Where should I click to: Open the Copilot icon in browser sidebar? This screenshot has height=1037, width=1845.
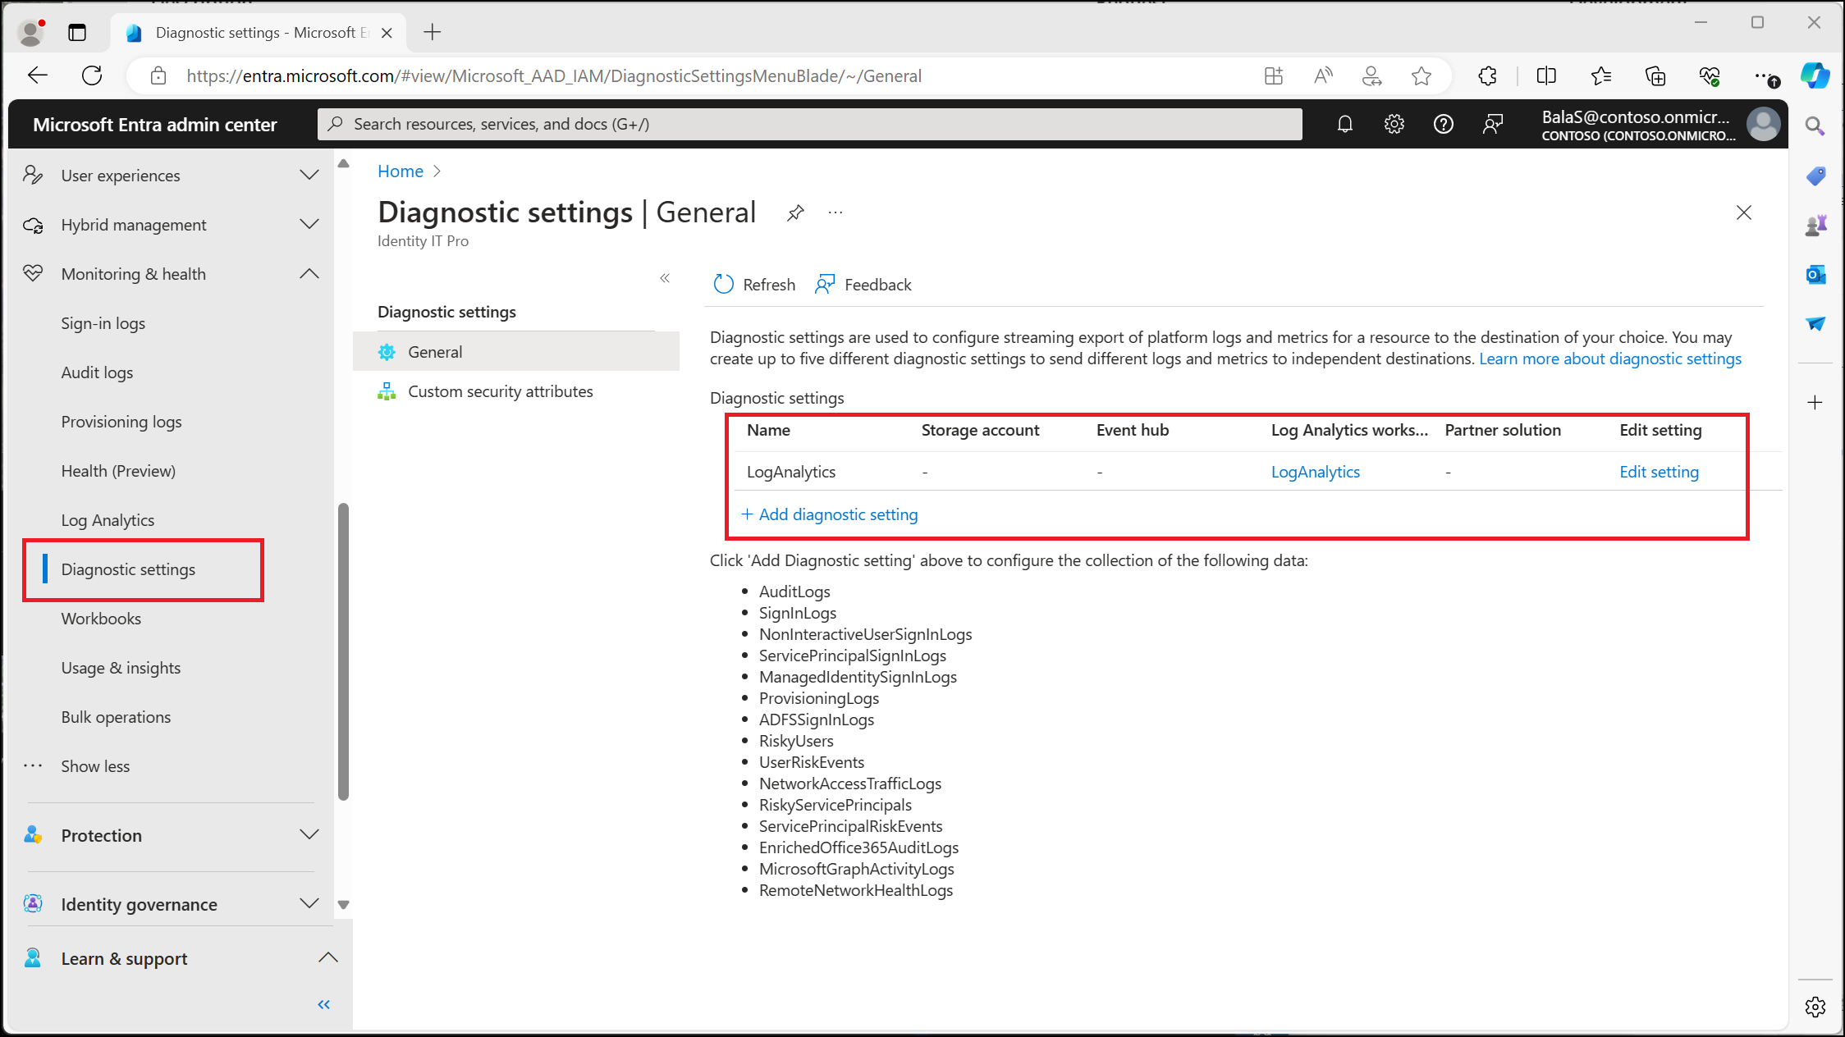[x=1815, y=75]
